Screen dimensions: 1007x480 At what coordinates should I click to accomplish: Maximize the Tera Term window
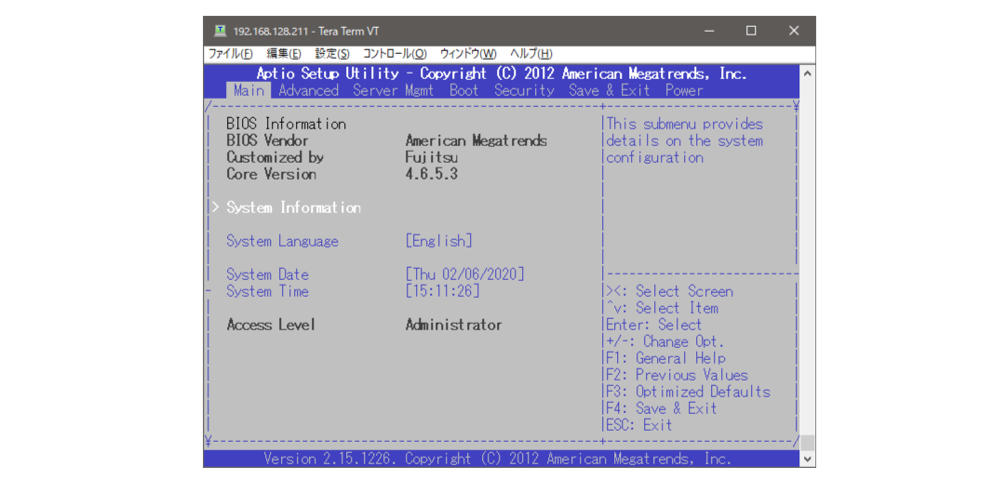tap(751, 30)
